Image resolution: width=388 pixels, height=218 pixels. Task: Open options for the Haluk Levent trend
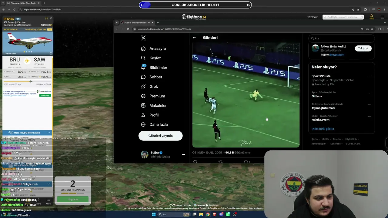point(370,116)
